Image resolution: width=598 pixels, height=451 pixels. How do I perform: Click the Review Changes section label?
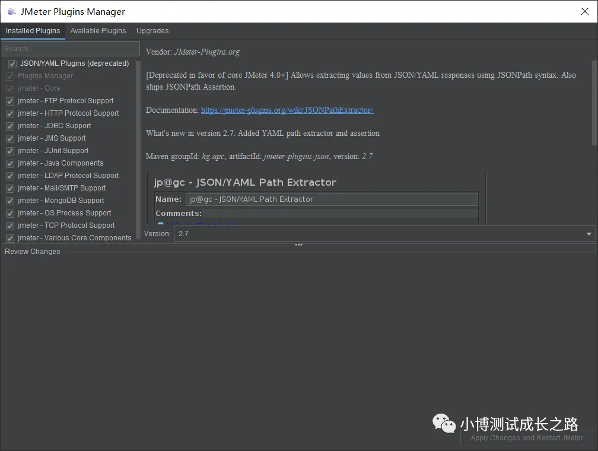pos(33,252)
